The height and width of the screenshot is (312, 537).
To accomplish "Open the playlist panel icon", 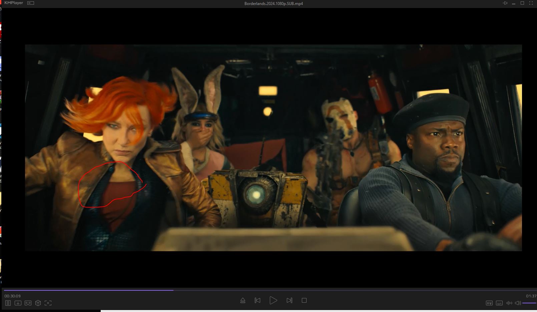I will 8,303.
